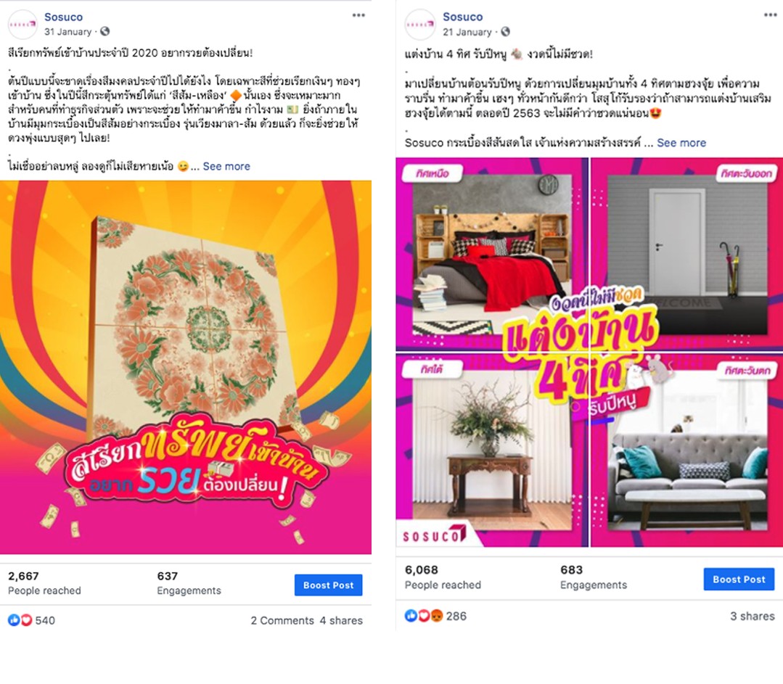The width and height of the screenshot is (783, 684).
Task: View the 3 shares on the 21 January post
Action: [x=752, y=616]
